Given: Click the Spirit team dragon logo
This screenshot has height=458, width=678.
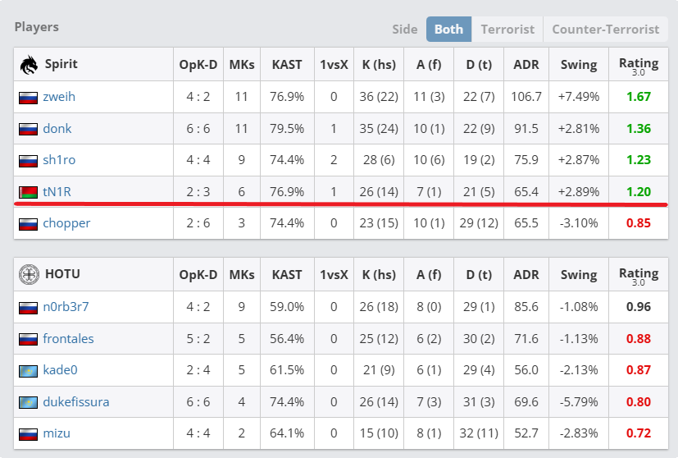Looking at the screenshot, I should tap(29, 64).
